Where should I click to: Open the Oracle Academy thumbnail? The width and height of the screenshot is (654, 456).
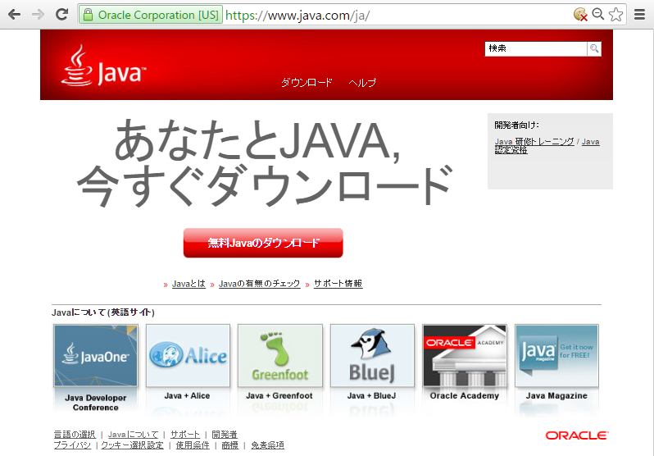(465, 355)
